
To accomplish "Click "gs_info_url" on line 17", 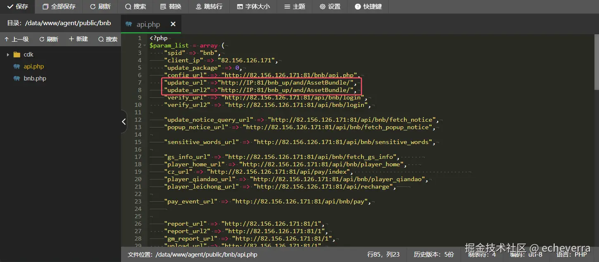I will click(187, 157).
